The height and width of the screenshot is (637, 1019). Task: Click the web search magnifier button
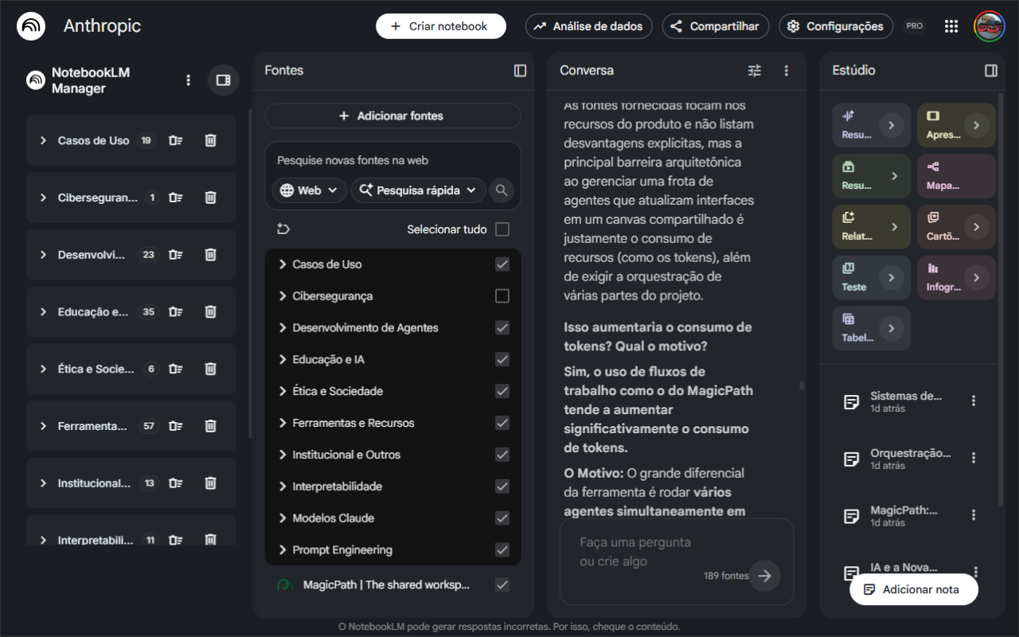pyautogui.click(x=502, y=190)
